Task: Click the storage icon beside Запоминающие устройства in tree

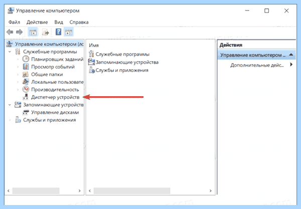Action: (x=18, y=104)
